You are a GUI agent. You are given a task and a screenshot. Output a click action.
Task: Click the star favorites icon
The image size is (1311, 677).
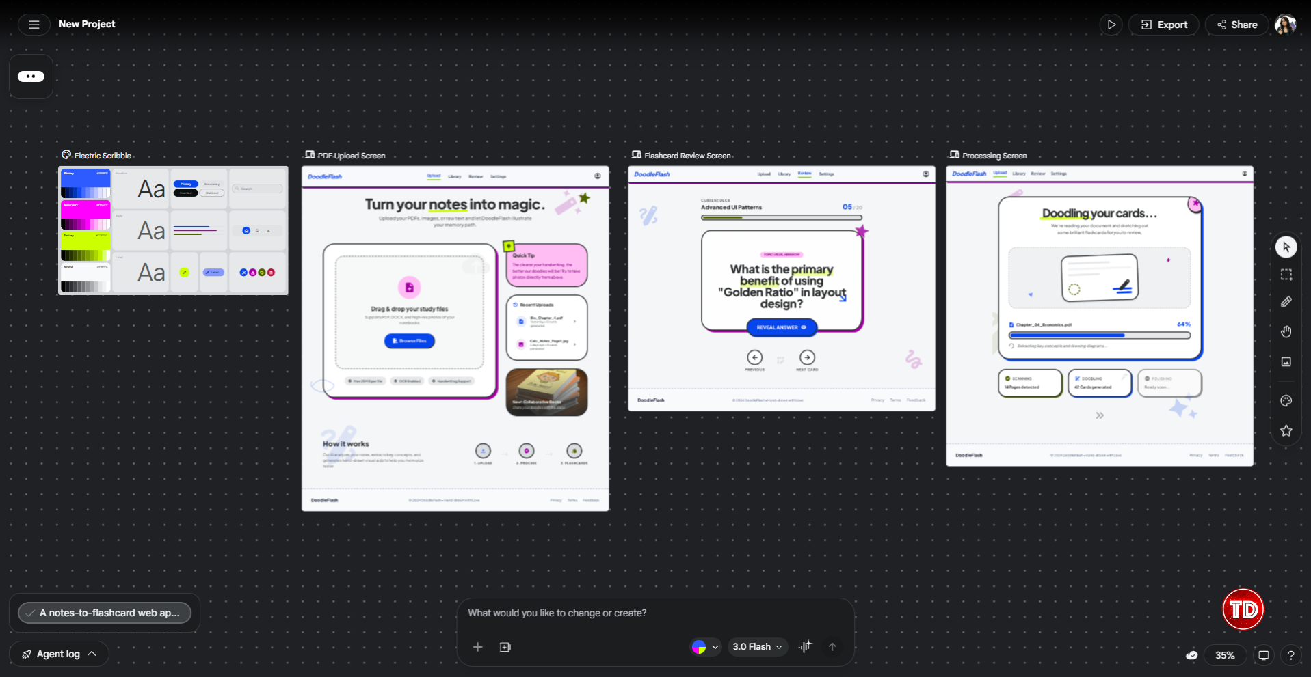pyautogui.click(x=1286, y=430)
